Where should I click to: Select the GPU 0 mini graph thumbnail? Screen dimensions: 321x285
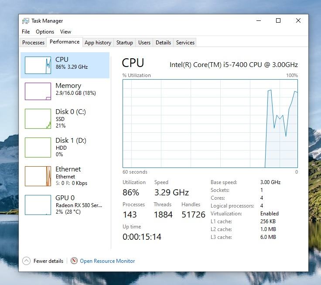click(38, 205)
